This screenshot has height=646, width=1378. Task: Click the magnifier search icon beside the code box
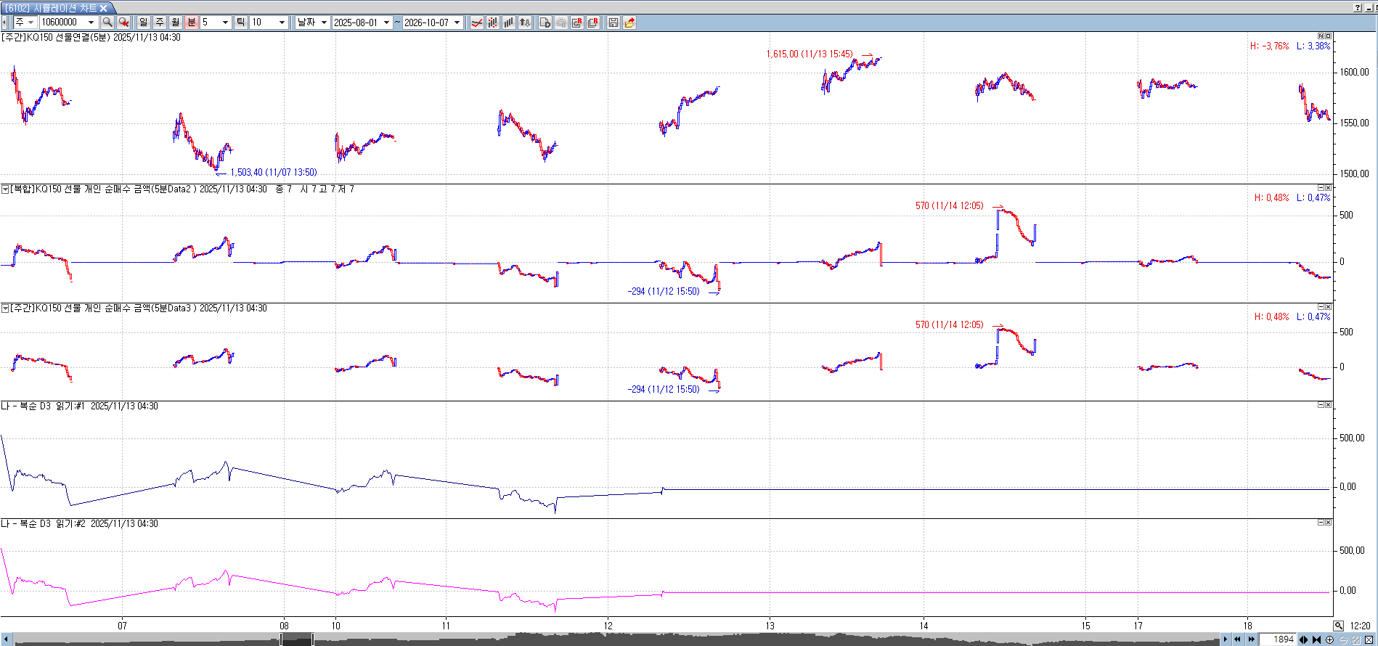[x=107, y=23]
